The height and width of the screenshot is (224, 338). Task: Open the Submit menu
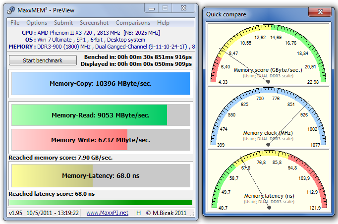(x=63, y=23)
